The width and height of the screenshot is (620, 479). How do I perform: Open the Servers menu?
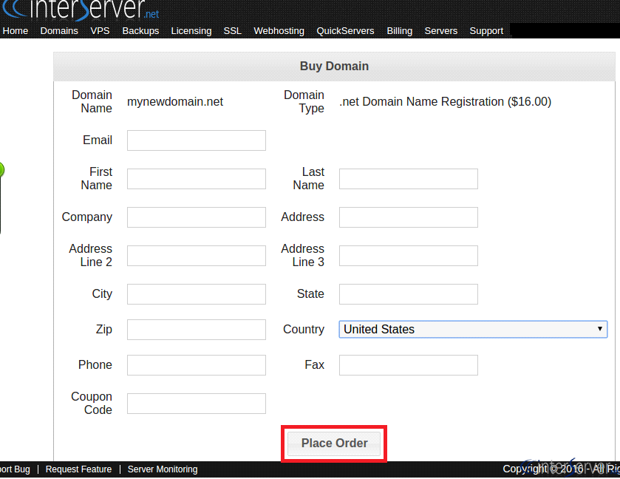coord(441,31)
